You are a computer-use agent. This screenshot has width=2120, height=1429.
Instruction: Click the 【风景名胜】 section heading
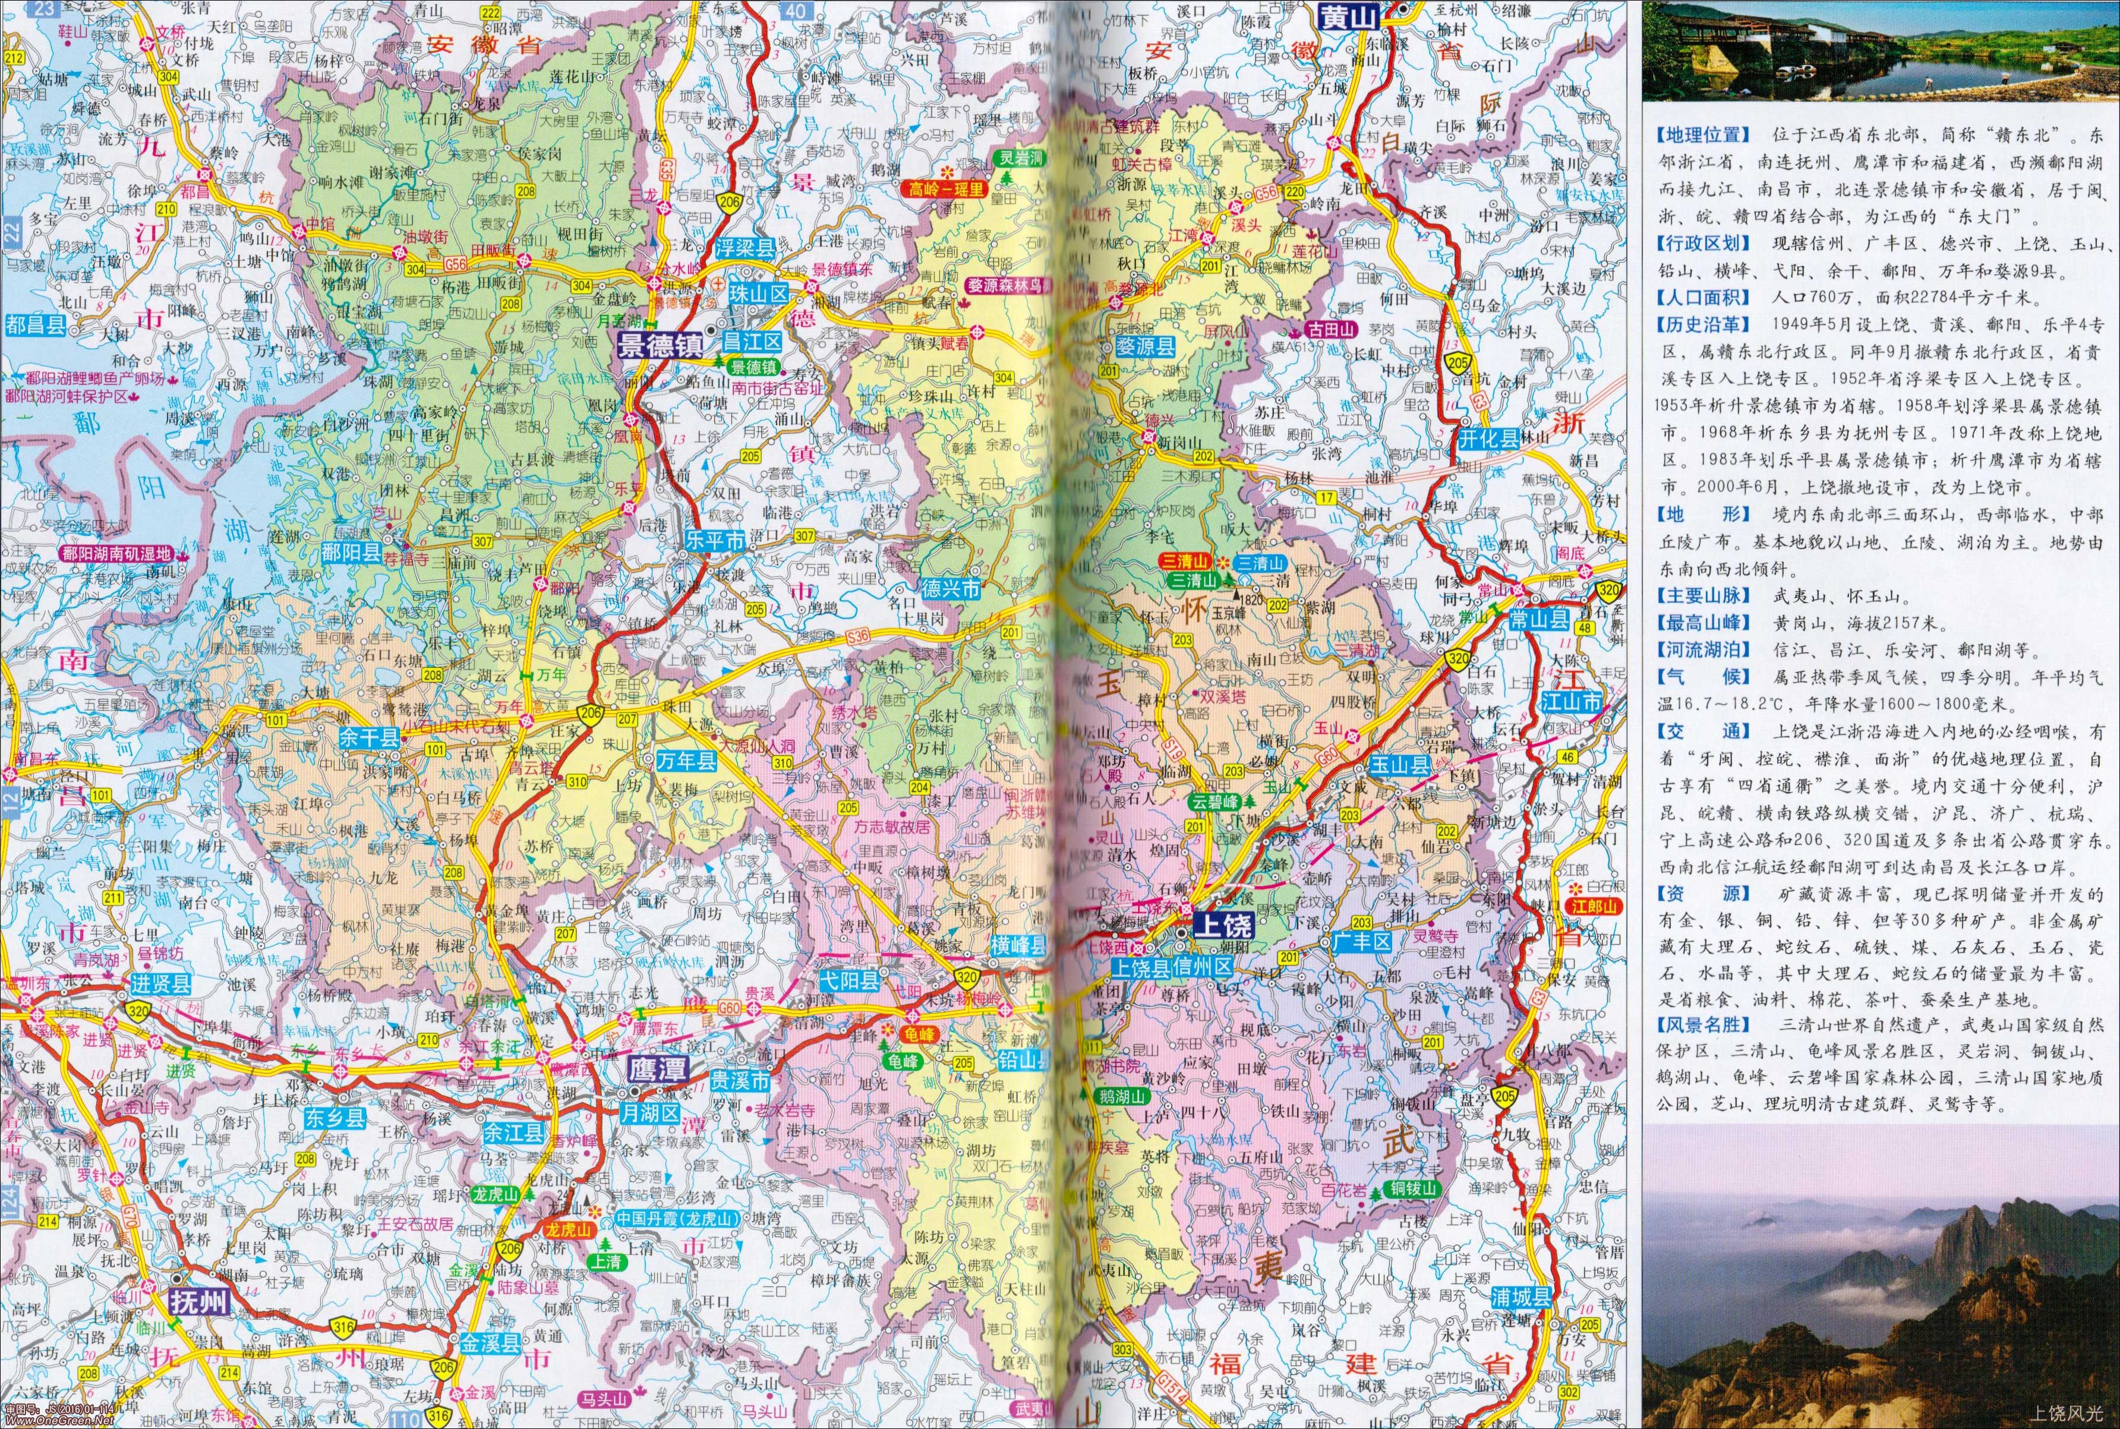(1702, 1026)
